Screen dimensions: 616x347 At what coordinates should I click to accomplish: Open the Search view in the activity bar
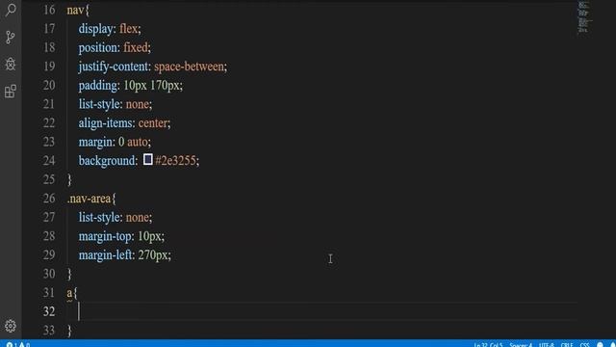point(11,9)
